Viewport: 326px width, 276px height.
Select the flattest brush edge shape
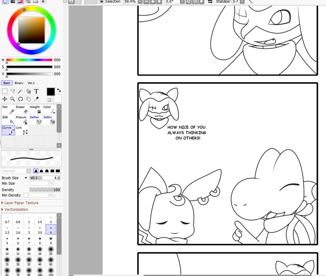[x=58, y=171]
